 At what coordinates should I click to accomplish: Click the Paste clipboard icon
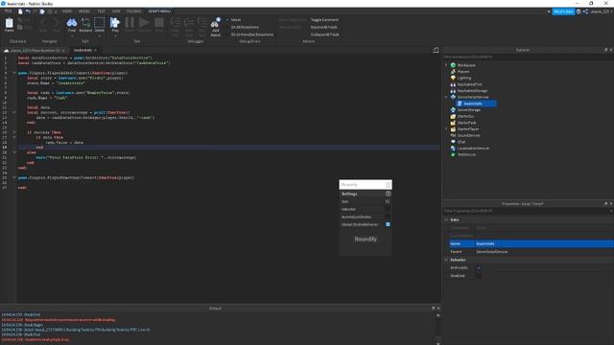(x=9, y=23)
